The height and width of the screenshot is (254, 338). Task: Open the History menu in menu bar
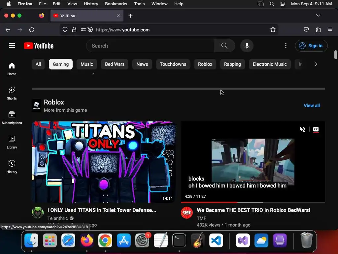pos(91,4)
